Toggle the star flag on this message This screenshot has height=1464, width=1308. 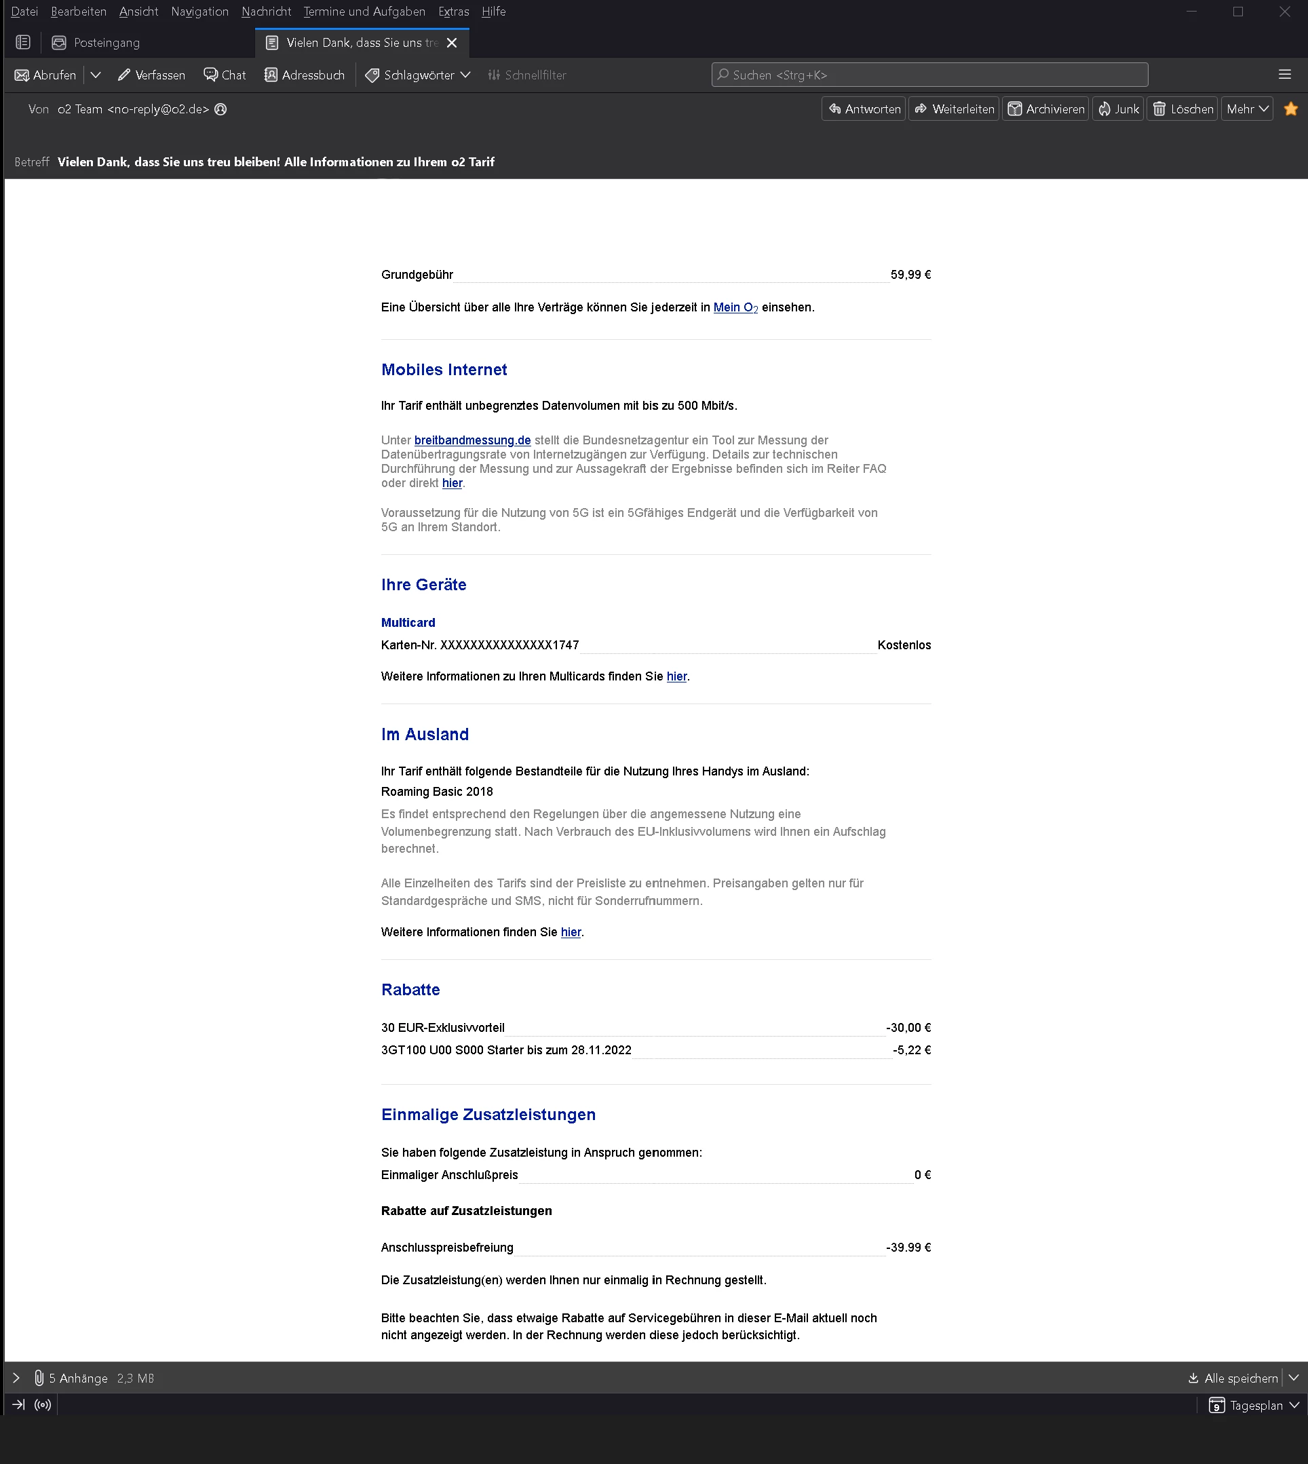pyautogui.click(x=1290, y=109)
